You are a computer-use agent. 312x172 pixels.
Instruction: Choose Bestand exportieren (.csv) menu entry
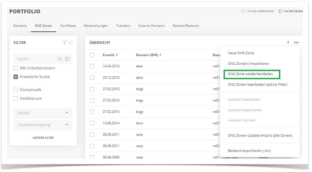[249, 151]
